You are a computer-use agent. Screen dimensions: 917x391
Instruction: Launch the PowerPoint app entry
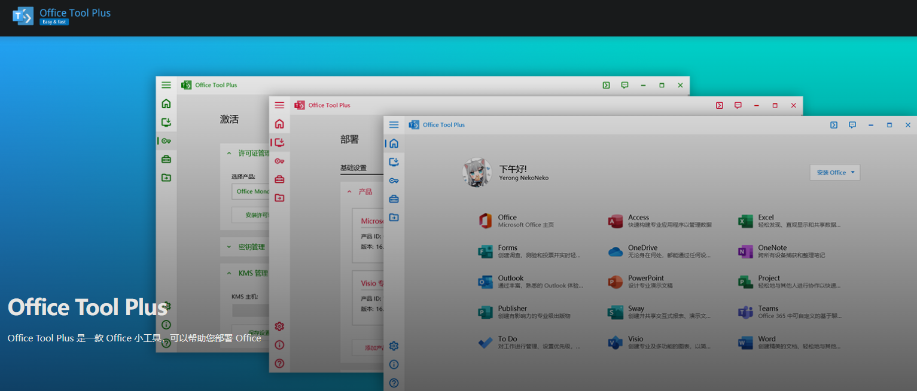coord(641,282)
